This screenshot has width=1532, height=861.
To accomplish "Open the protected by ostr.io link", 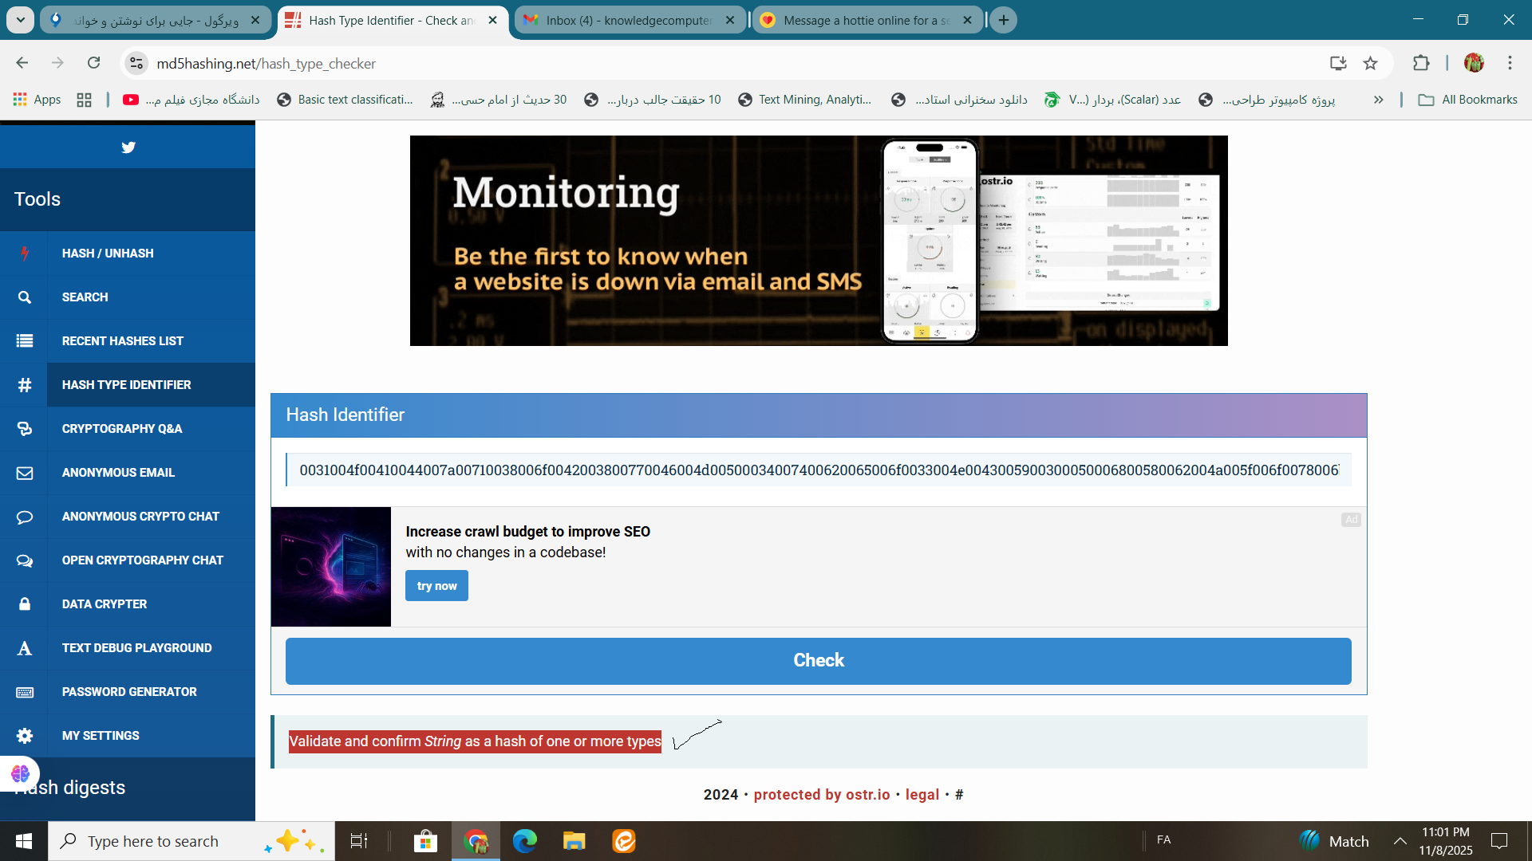I will 821,795.
